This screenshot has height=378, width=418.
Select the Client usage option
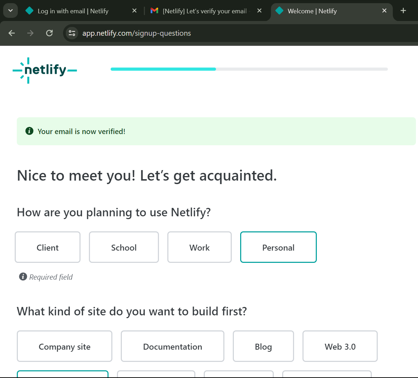(x=47, y=247)
